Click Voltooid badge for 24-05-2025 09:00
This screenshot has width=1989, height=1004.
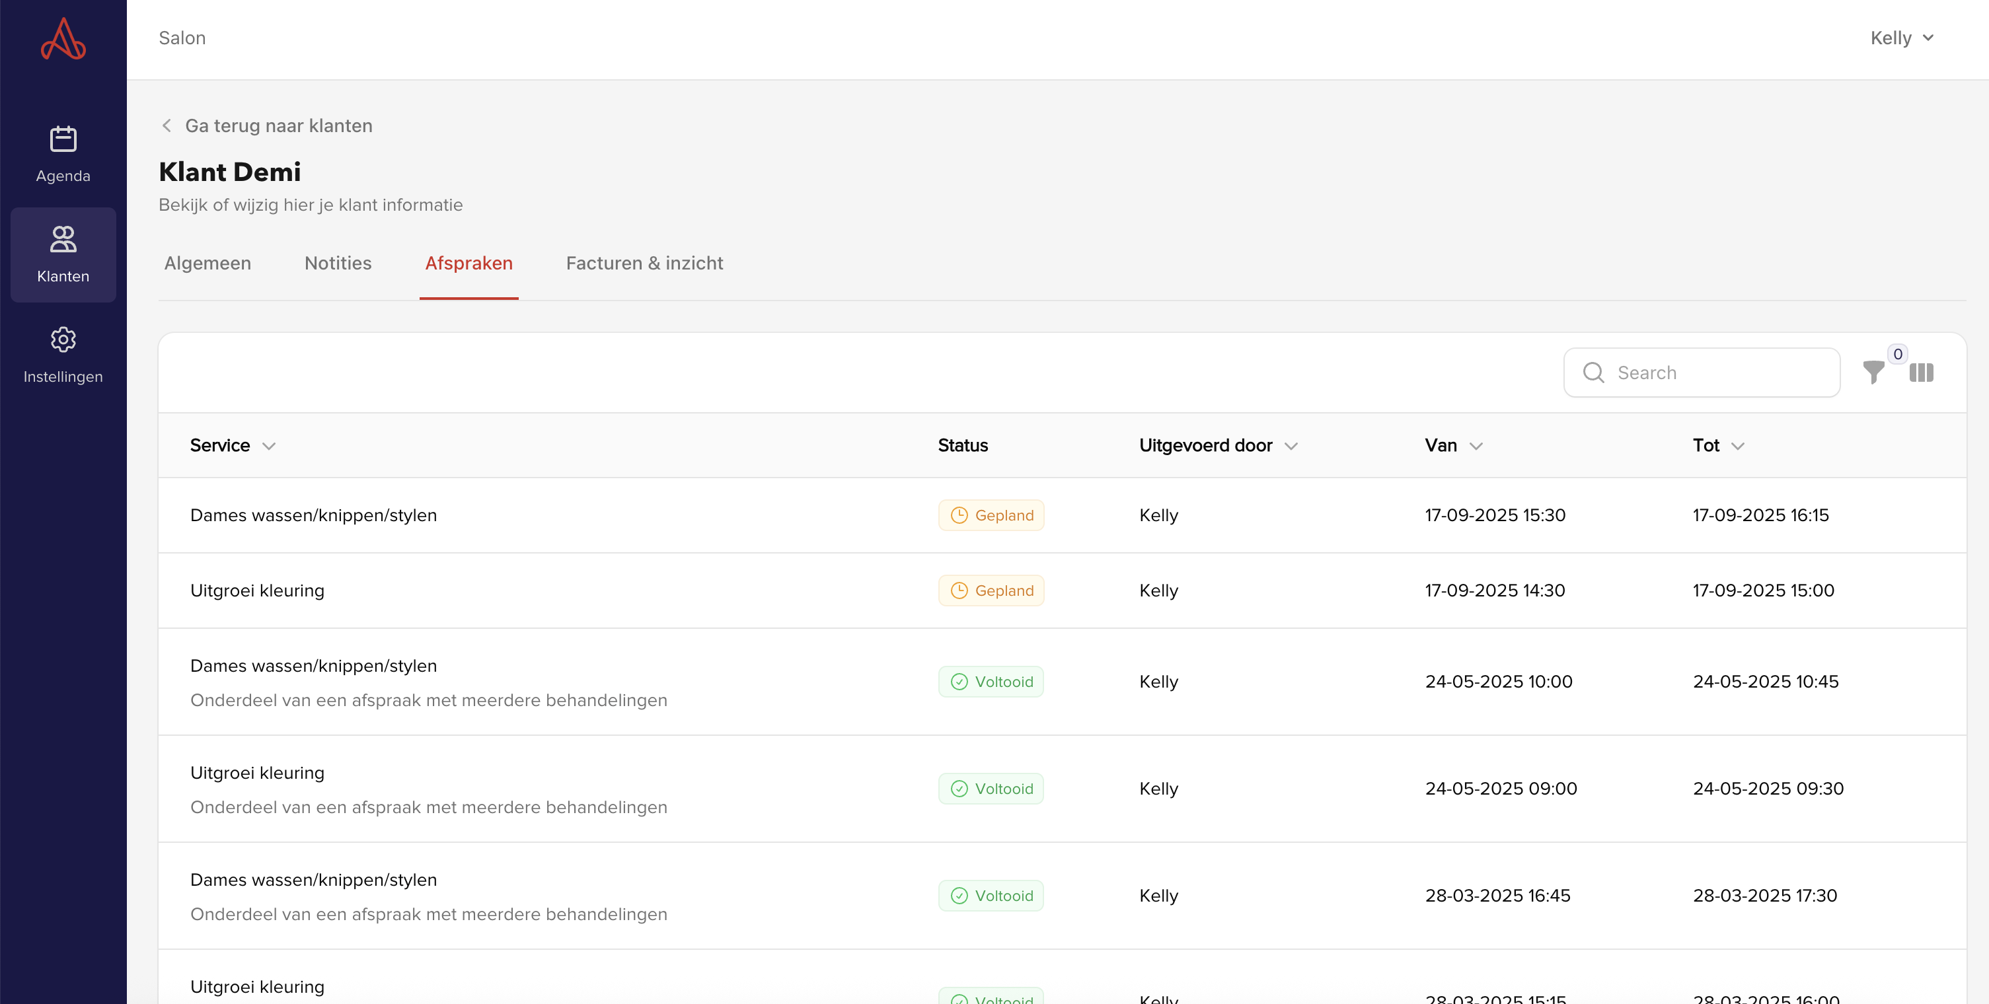click(x=991, y=789)
